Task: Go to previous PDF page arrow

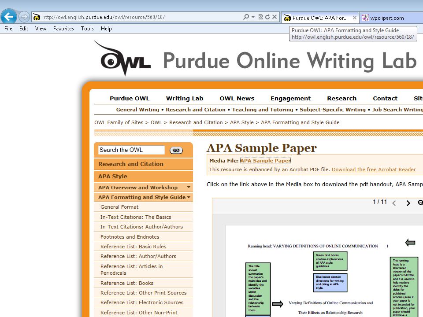Action: tap(394, 203)
